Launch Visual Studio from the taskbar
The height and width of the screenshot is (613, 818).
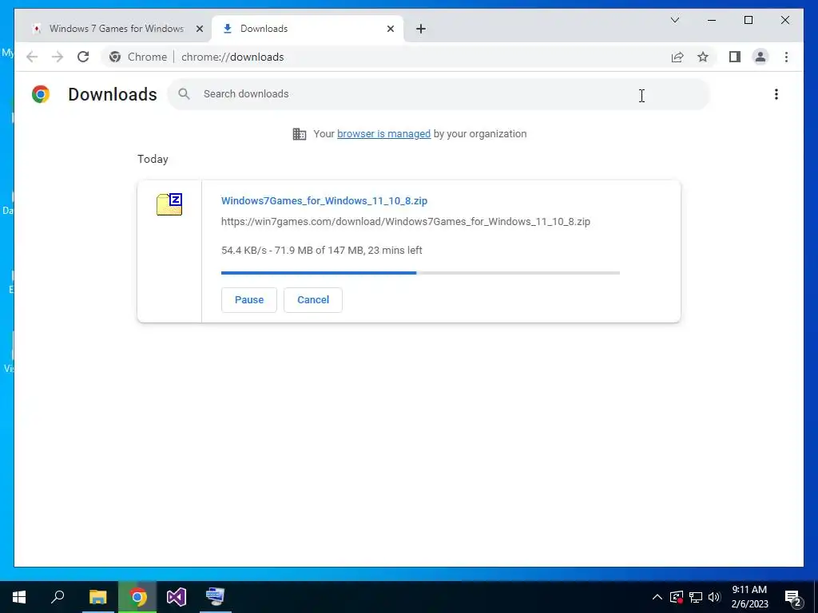177,597
